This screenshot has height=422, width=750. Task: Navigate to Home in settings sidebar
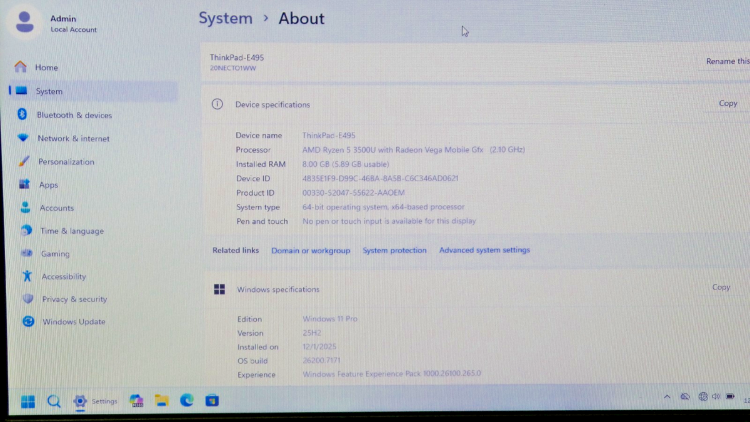point(46,68)
